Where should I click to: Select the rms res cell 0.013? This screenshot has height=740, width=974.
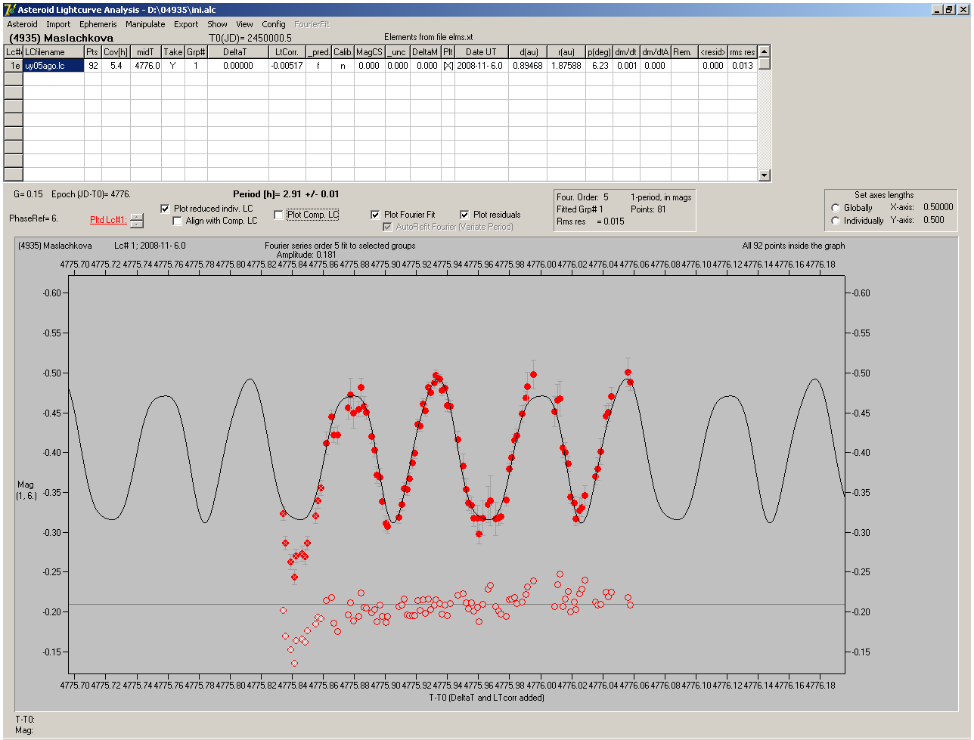743,66
